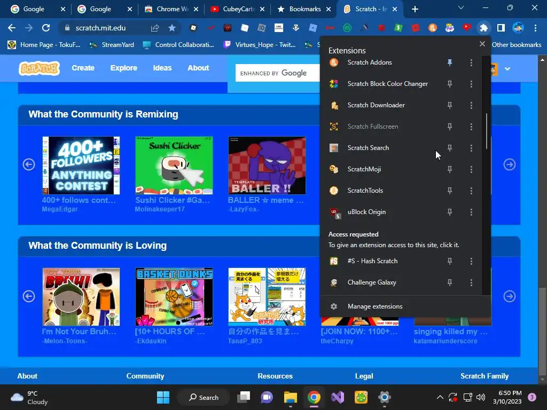Open more options for Scratch Block Color Changer
Image resolution: width=547 pixels, height=410 pixels.
(471, 84)
